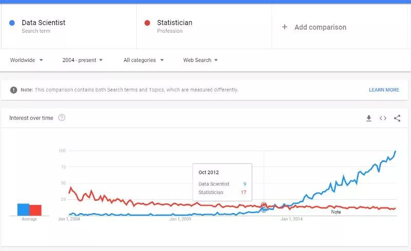Click the red dot beside Statistician
Viewport: 411px width, 251px height.
pos(147,23)
